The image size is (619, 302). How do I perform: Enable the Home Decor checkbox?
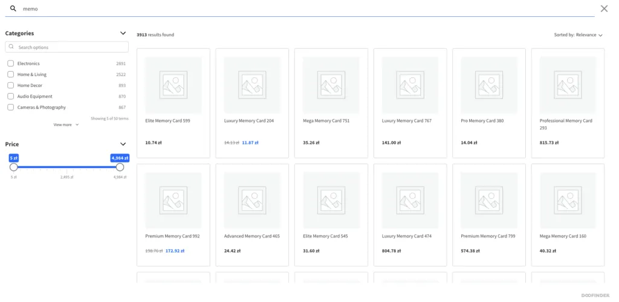[x=11, y=86]
